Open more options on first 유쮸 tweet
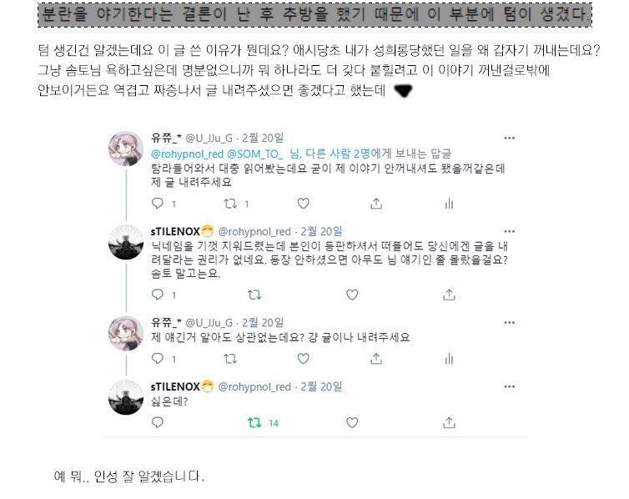Screen dimensions: 629x499 tap(510, 138)
